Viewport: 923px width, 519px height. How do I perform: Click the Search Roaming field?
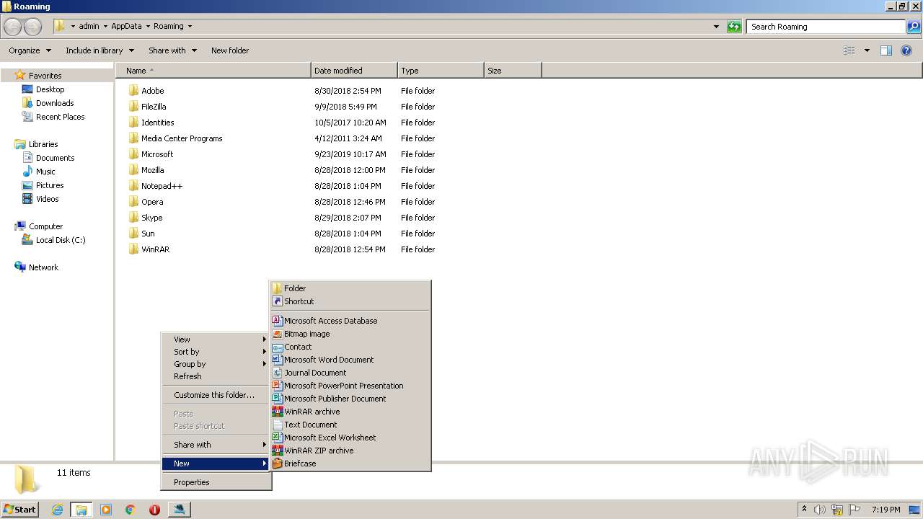pyautogui.click(x=826, y=27)
